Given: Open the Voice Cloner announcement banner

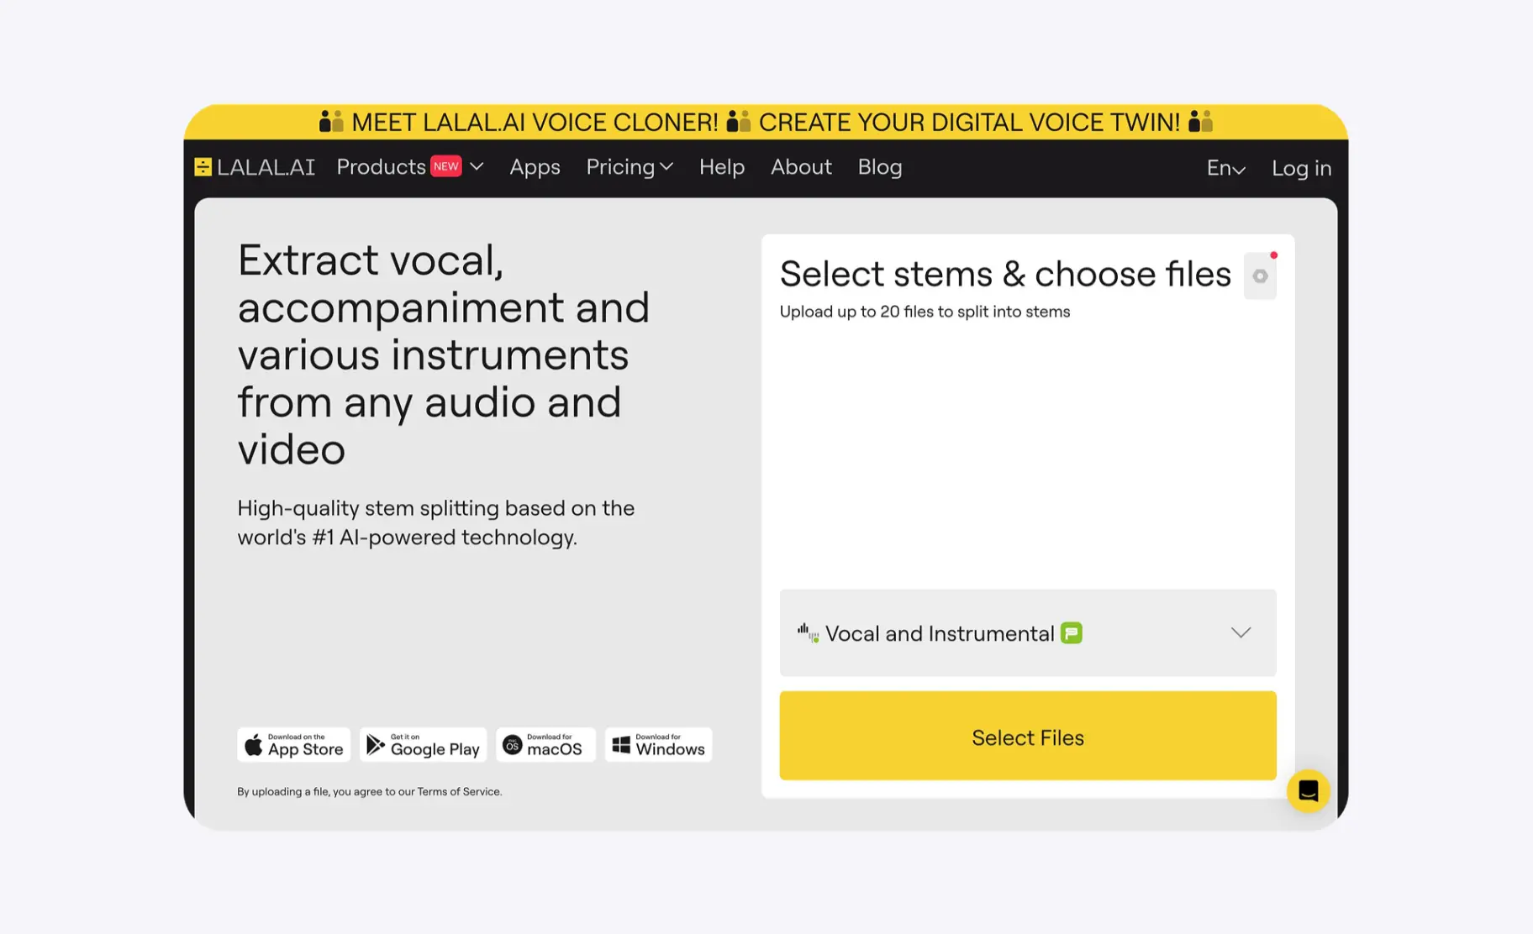Looking at the screenshot, I should (766, 122).
